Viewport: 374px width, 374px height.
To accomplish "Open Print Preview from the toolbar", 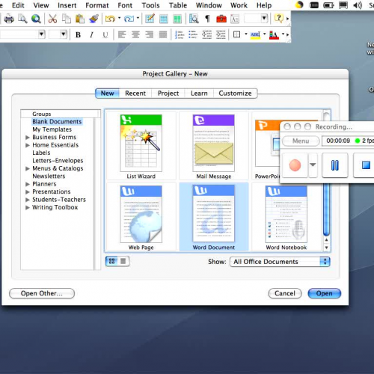I will click(x=22, y=19).
